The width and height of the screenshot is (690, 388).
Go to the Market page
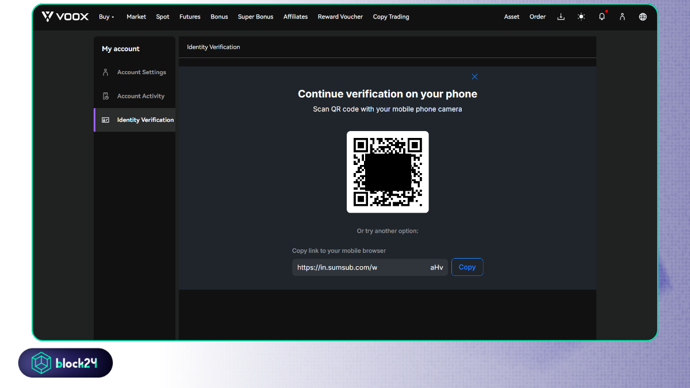pos(136,17)
